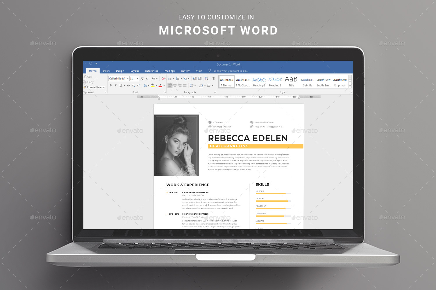Image resolution: width=436 pixels, height=290 pixels.
Task: Apply a bulleted list
Action: tap(170, 79)
